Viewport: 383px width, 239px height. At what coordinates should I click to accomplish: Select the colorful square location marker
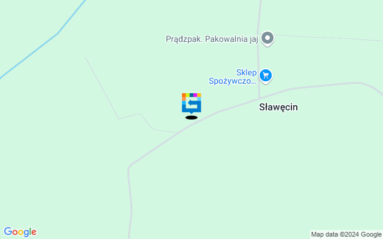coord(191,103)
